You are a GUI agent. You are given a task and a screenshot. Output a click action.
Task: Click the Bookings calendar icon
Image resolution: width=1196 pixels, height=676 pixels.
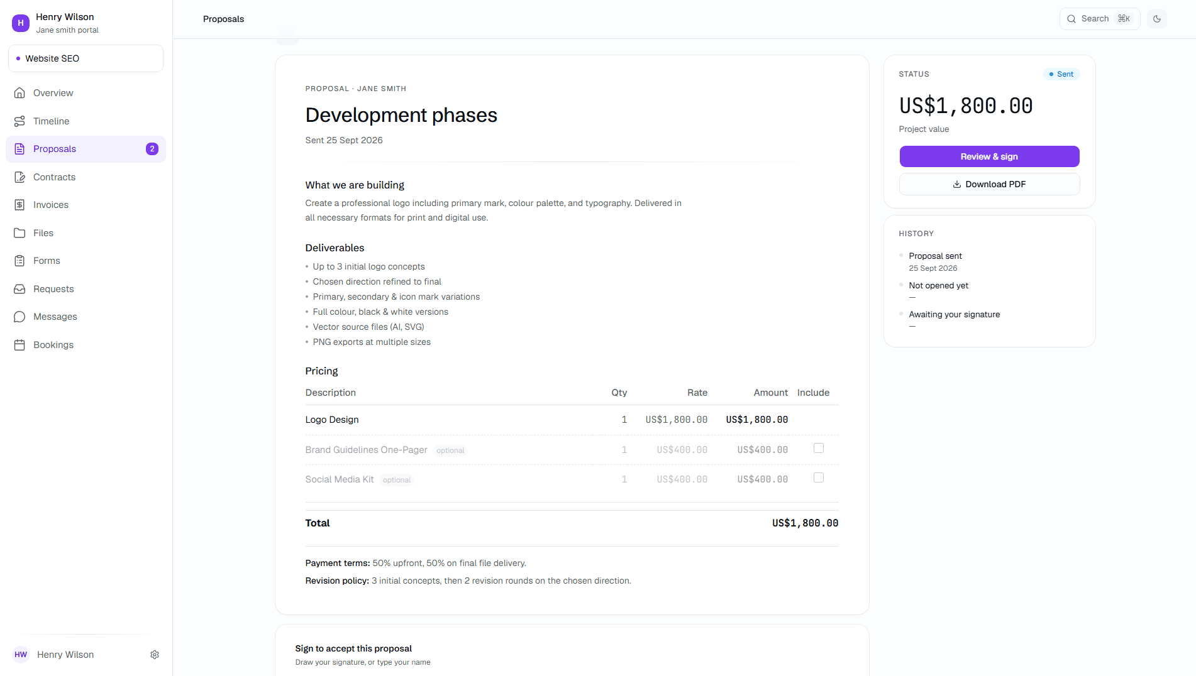pyautogui.click(x=19, y=345)
